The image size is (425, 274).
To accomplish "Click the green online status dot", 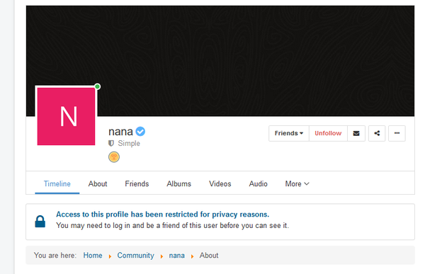I will [x=97, y=86].
